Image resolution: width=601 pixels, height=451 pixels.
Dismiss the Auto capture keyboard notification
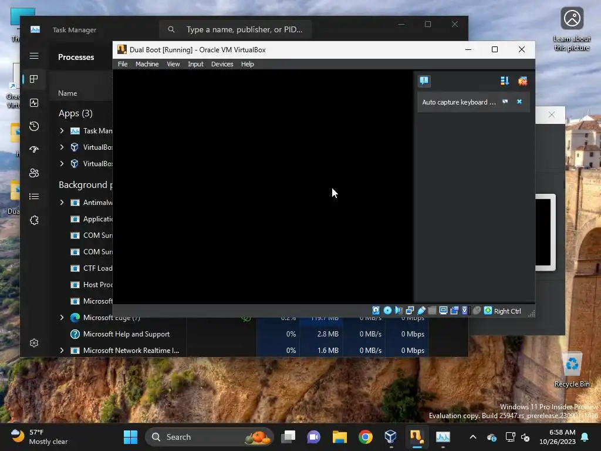click(519, 102)
